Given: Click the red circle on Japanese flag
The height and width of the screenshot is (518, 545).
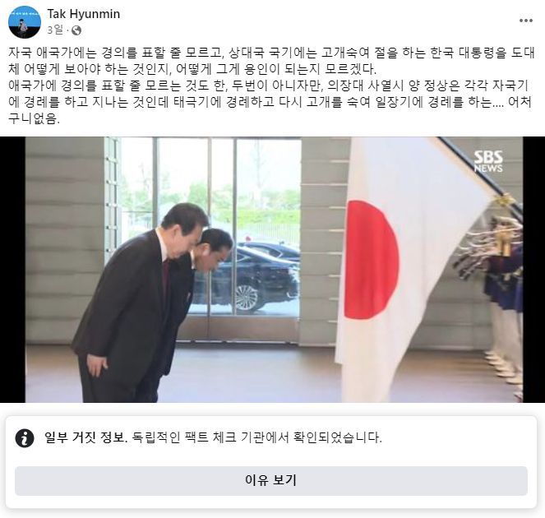Looking at the screenshot, I should (x=372, y=260).
